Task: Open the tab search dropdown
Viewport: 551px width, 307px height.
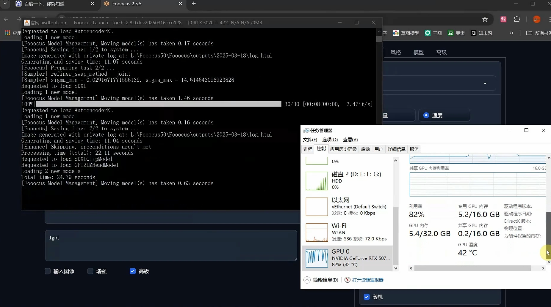Action: pyautogui.click(x=5, y=4)
